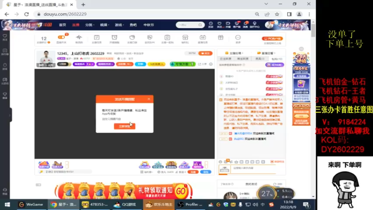This screenshot has height=210, width=373.
Task: Toggle the live broadcast on/off switch
Action: tap(62, 37)
